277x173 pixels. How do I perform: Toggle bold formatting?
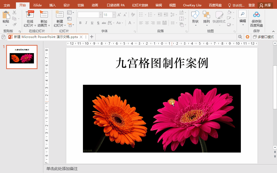click(x=80, y=23)
